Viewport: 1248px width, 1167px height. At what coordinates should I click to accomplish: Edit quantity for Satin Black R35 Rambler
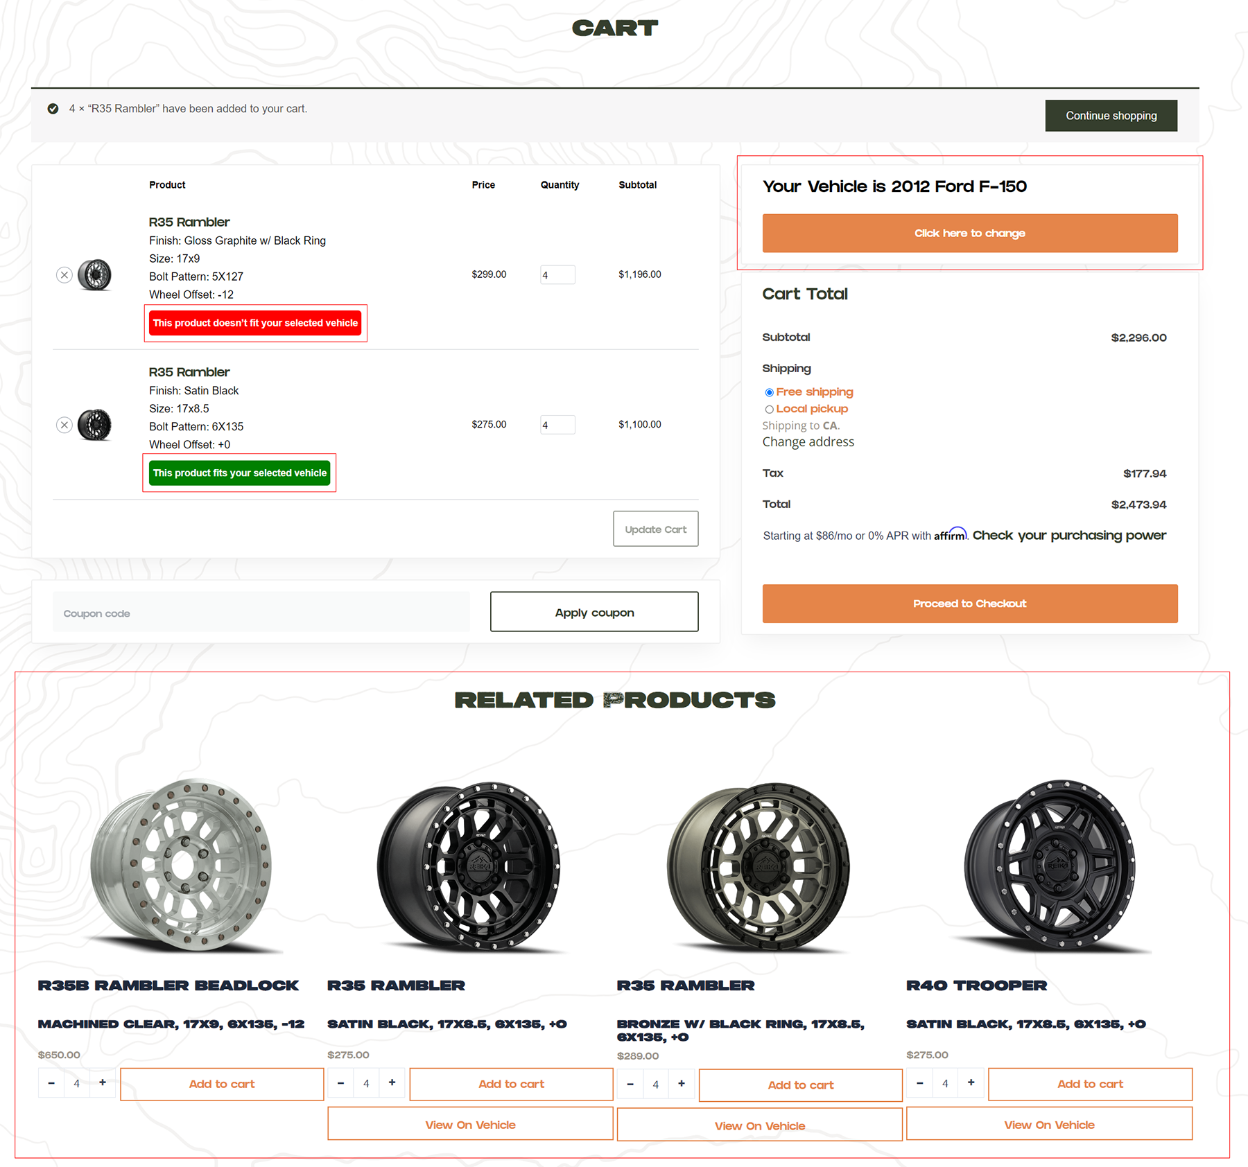tap(557, 425)
